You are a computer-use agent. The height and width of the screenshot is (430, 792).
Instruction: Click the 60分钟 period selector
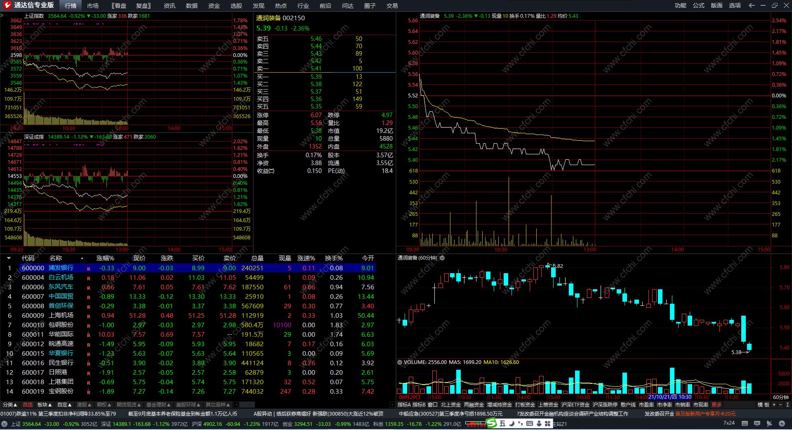[x=781, y=397]
